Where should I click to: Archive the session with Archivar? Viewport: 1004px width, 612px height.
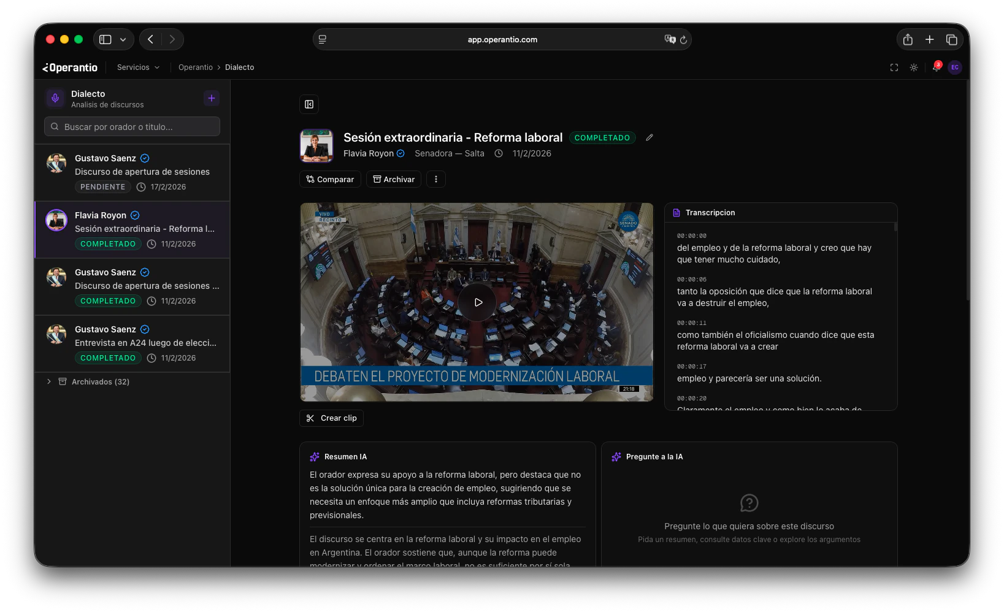tap(393, 179)
